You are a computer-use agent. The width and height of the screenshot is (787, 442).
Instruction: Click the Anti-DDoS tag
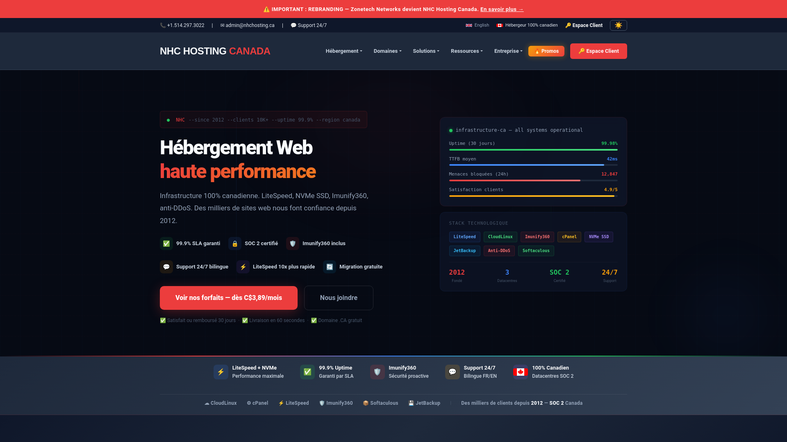tap(499, 251)
